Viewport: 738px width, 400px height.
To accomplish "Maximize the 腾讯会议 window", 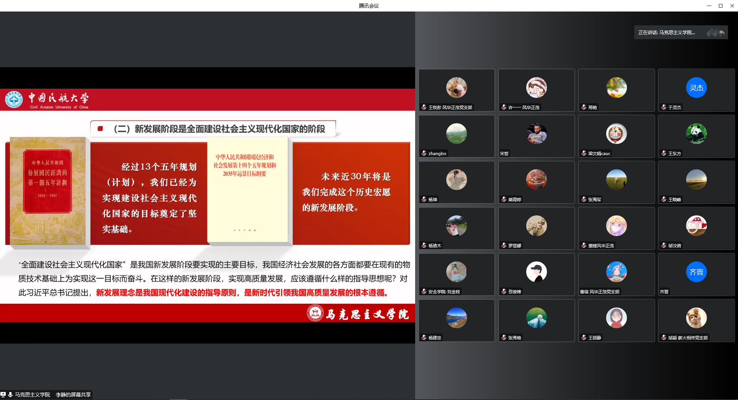I will coord(721,5).
